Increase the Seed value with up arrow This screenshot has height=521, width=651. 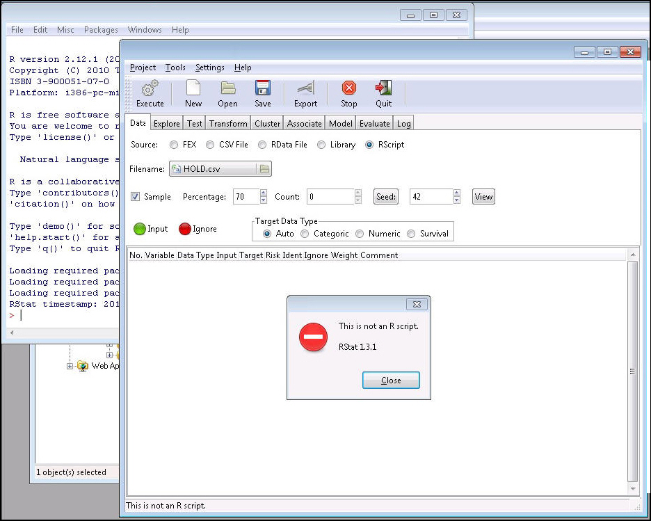click(x=457, y=193)
